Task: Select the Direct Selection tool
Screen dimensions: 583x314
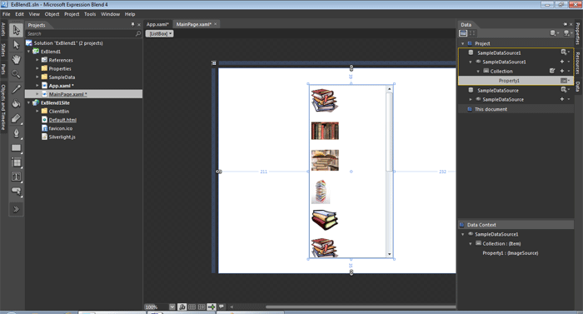Action: tap(16, 45)
